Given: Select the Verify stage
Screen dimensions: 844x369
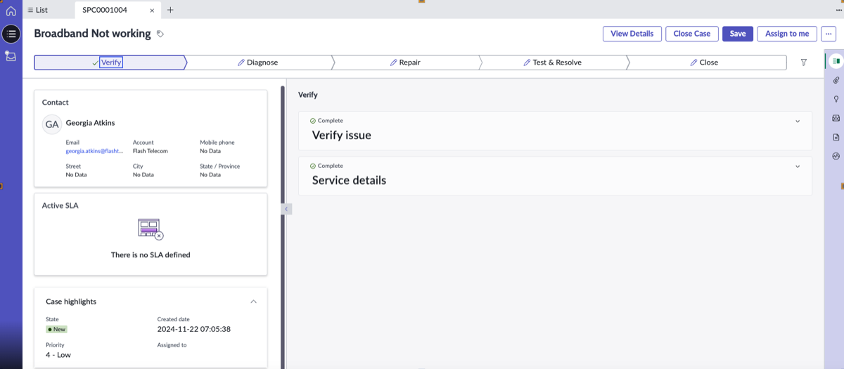Looking at the screenshot, I should (x=111, y=63).
